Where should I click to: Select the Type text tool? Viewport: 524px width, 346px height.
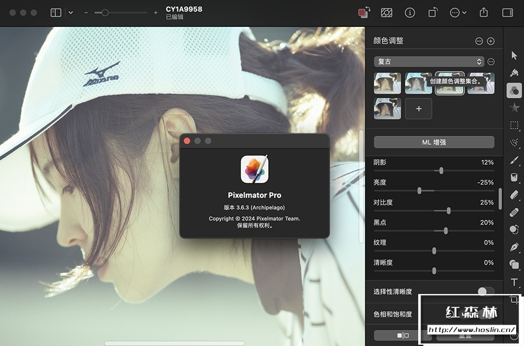click(x=514, y=282)
